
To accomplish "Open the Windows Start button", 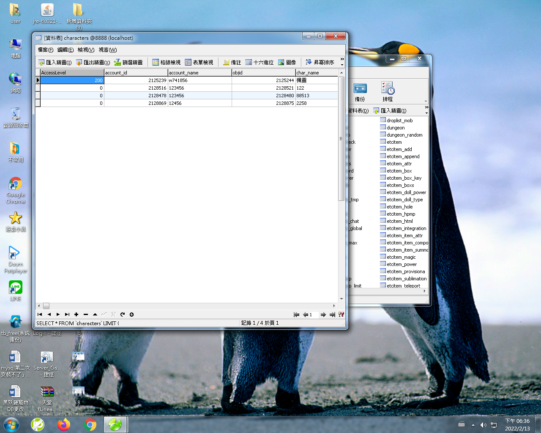I will point(11,425).
